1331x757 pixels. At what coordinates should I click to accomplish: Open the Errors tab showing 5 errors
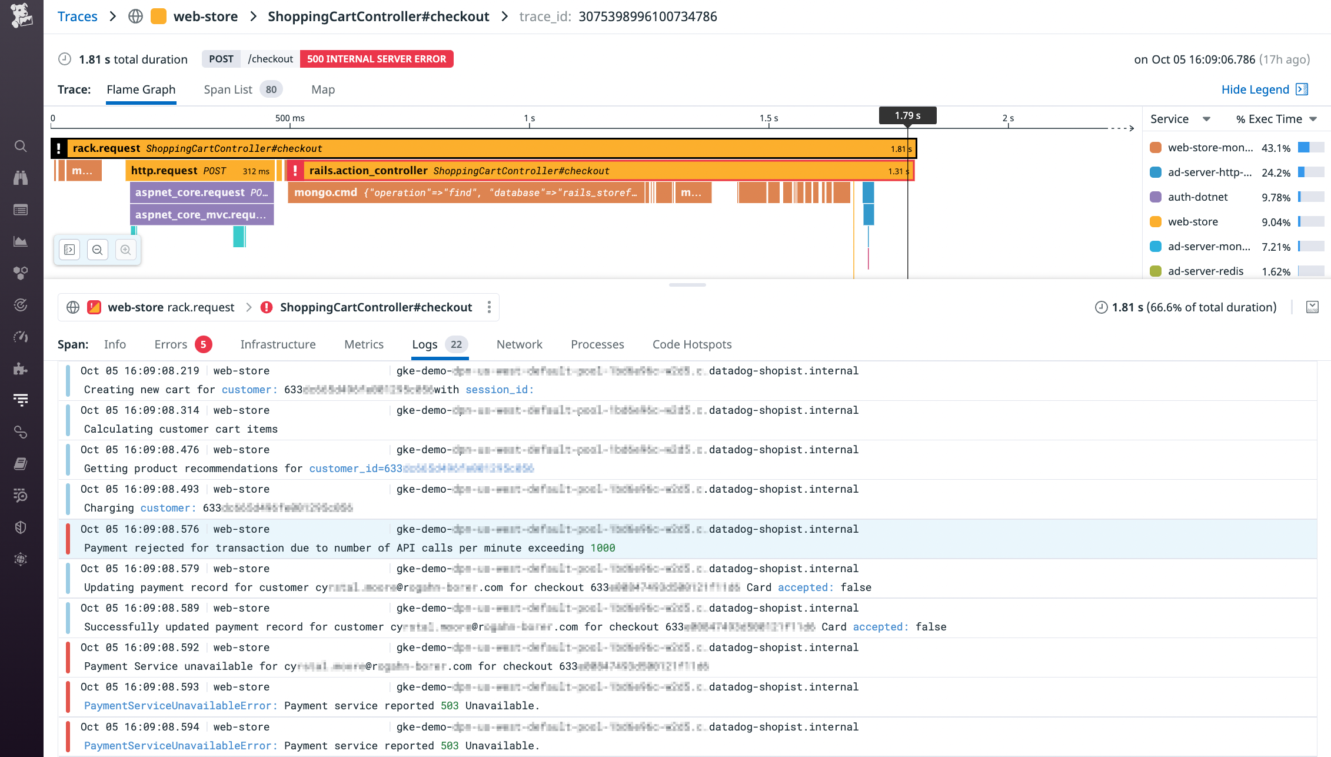(x=170, y=344)
